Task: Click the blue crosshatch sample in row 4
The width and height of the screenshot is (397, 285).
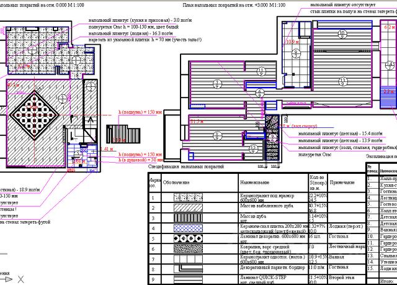Action: point(188,228)
